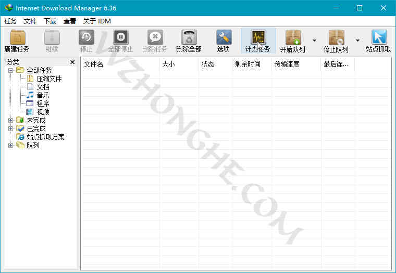Open the 下载 menu
The image size is (396, 273).
tap(50, 21)
